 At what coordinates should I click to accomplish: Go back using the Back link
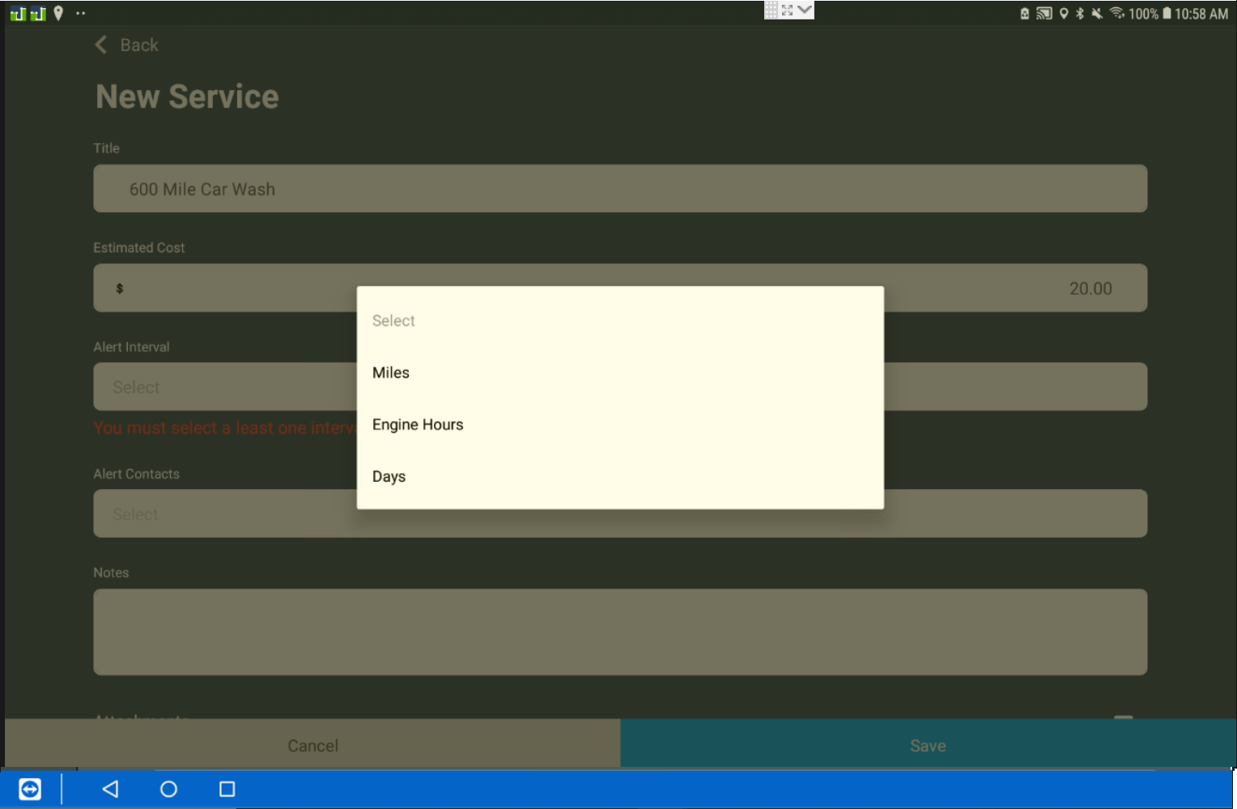[128, 45]
